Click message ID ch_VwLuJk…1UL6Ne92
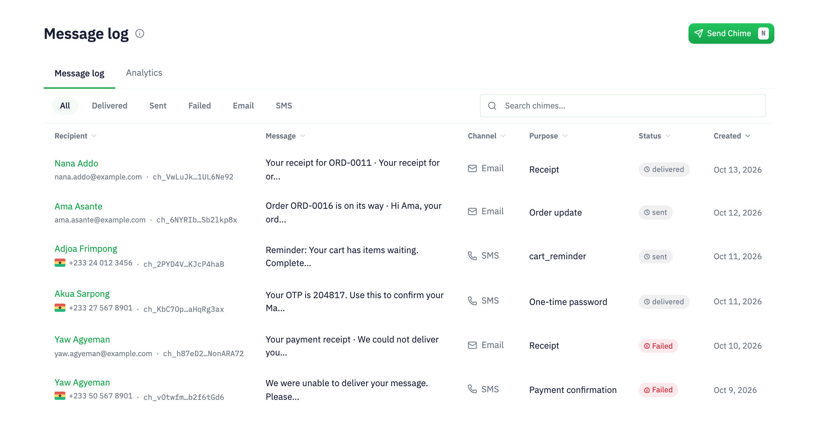The image size is (818, 423). [193, 177]
